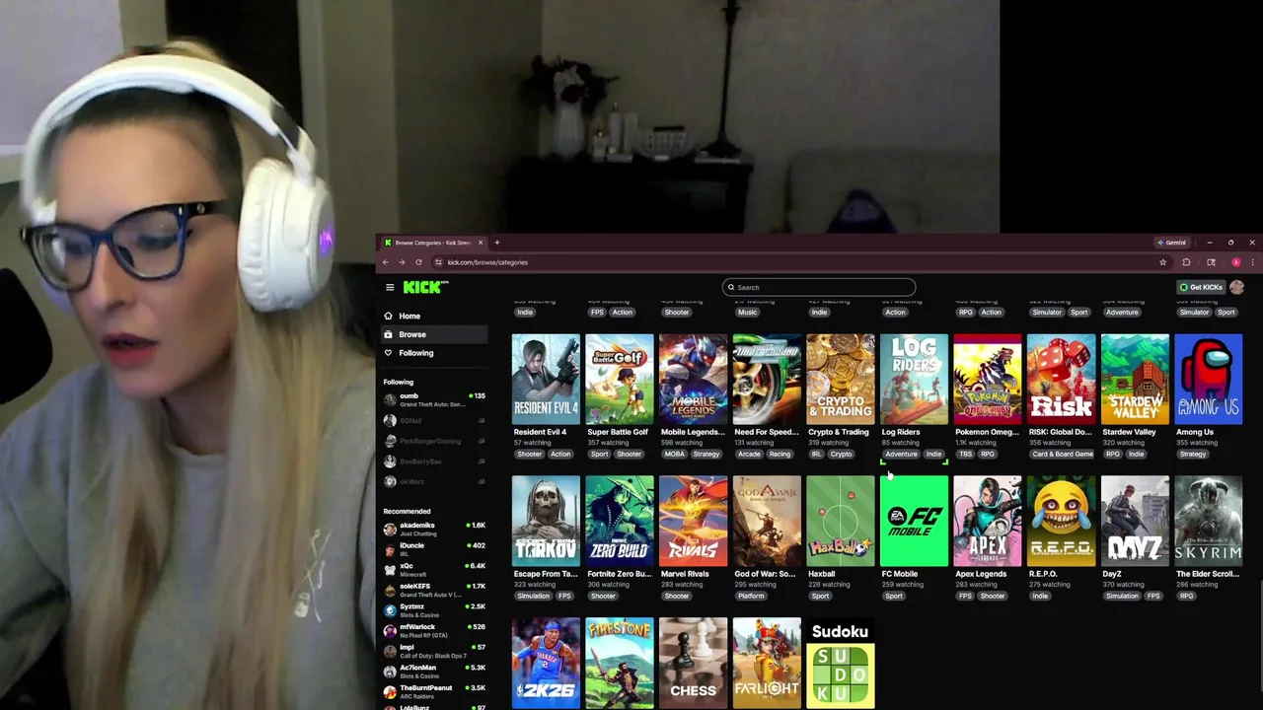Open recommended channel Ac7ionMan
The width and height of the screenshot is (1263, 710).
(x=434, y=672)
